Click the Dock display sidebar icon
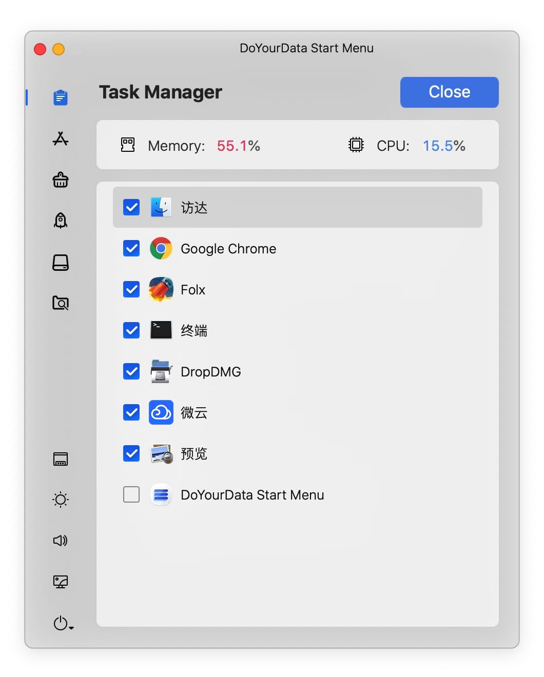This screenshot has width=544, height=677. click(x=61, y=459)
